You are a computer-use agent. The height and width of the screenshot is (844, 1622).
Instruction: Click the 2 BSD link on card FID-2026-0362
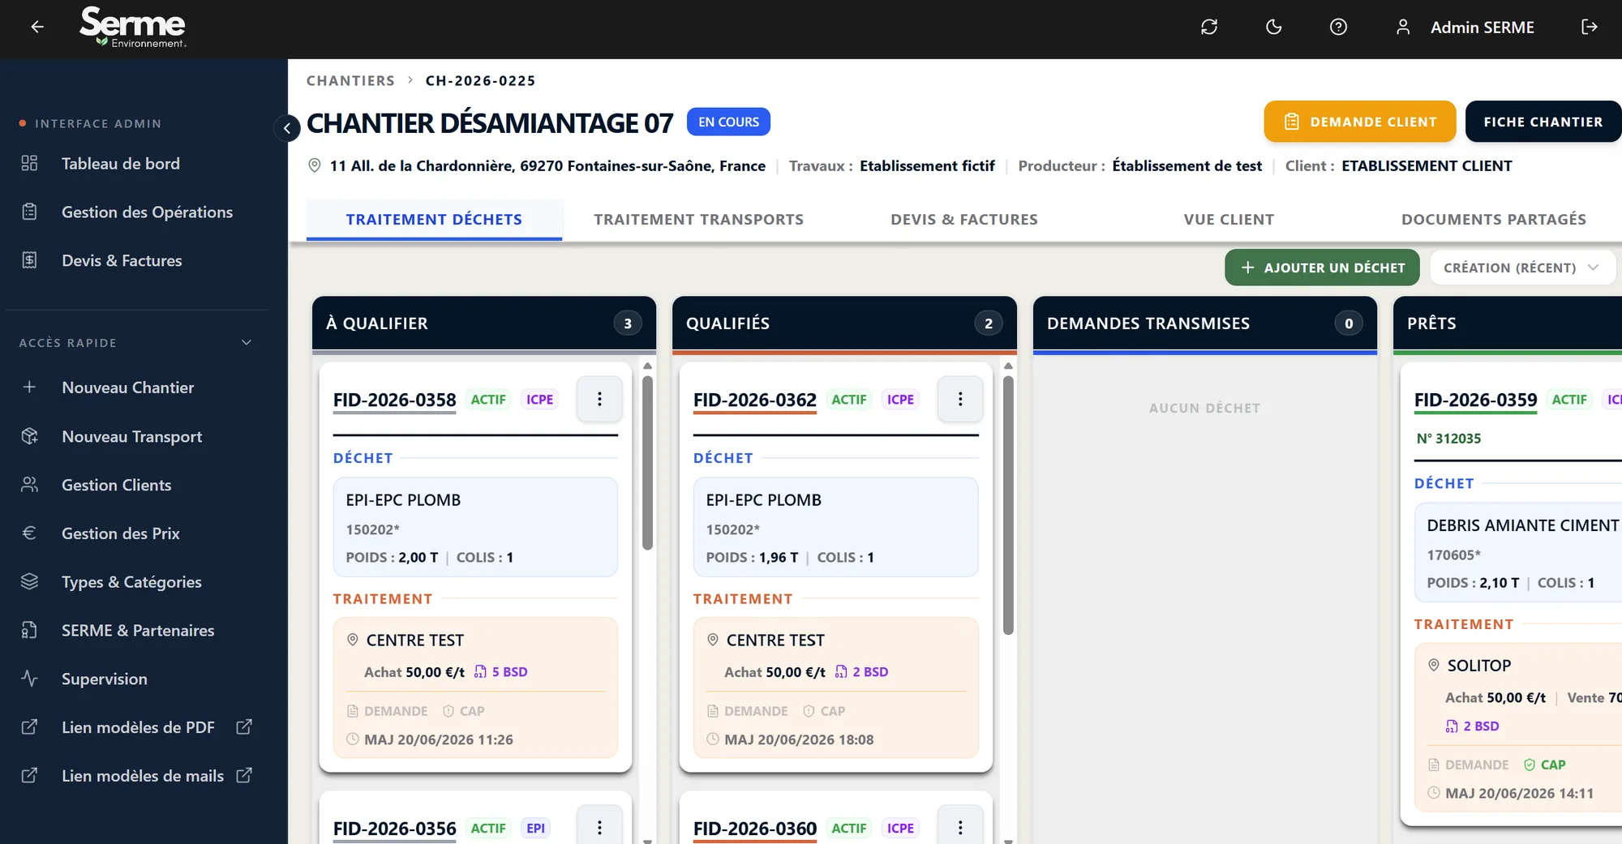click(862, 672)
